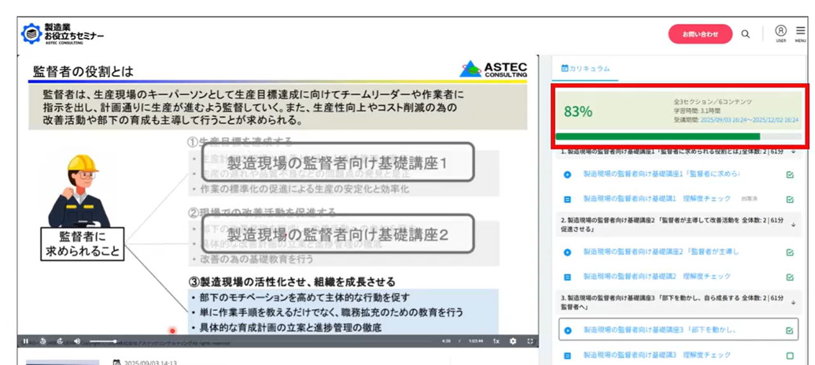Click play icon beside 基礎講座2 video

pyautogui.click(x=567, y=252)
